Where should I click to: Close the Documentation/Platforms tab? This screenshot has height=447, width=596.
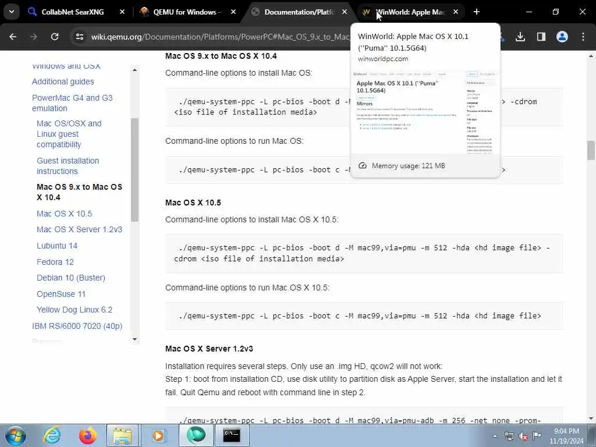pyautogui.click(x=345, y=12)
